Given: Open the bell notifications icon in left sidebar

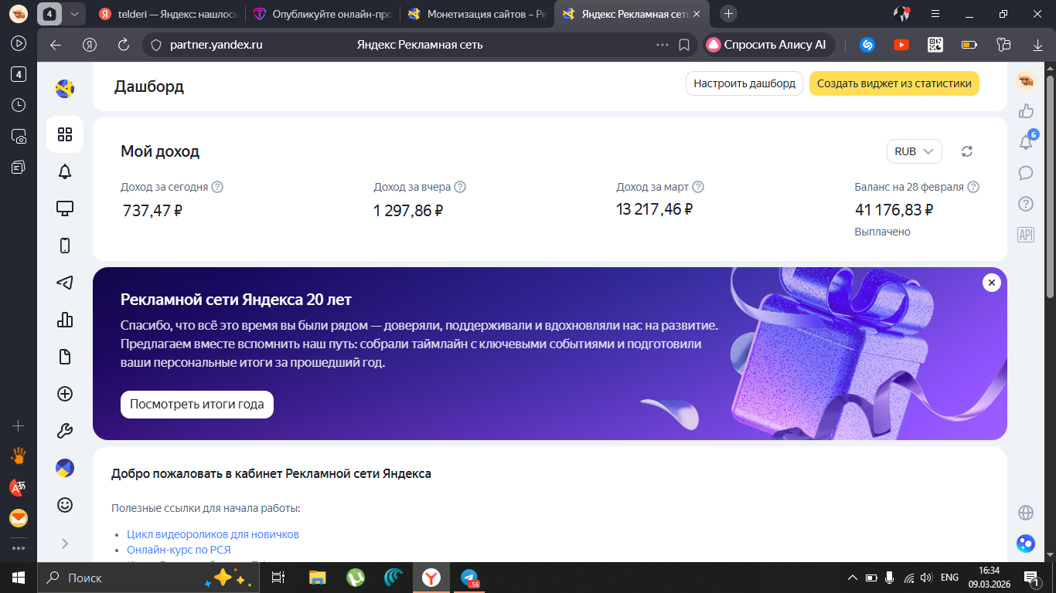Looking at the screenshot, I should (65, 171).
